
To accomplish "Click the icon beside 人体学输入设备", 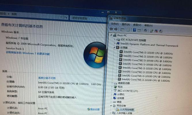I will [114, 113].
